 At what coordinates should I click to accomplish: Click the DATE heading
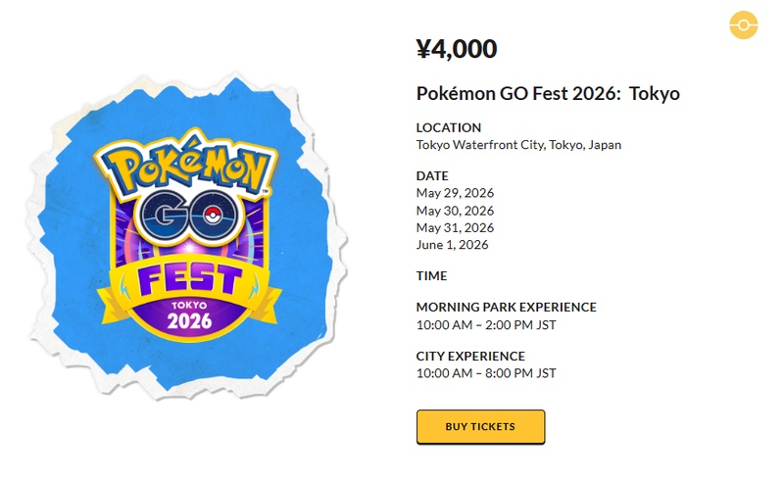click(432, 176)
